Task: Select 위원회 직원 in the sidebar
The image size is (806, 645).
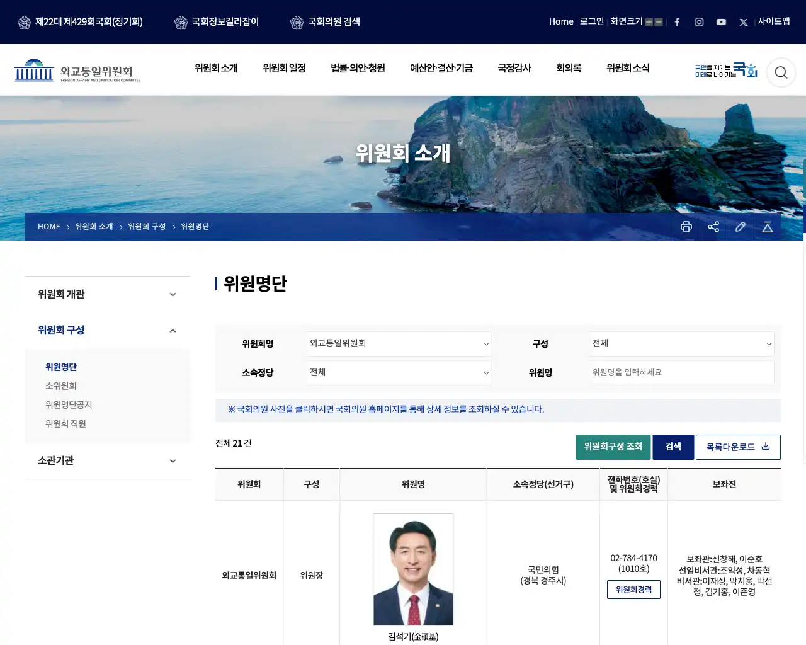Action: [x=65, y=424]
